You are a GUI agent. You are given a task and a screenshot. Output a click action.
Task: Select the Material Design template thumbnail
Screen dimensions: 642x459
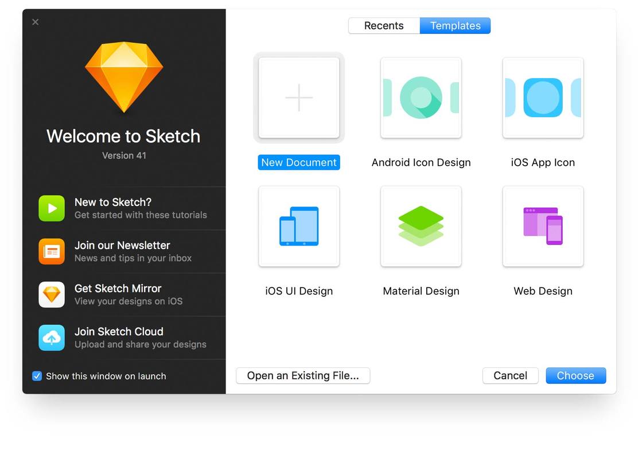[x=421, y=227]
